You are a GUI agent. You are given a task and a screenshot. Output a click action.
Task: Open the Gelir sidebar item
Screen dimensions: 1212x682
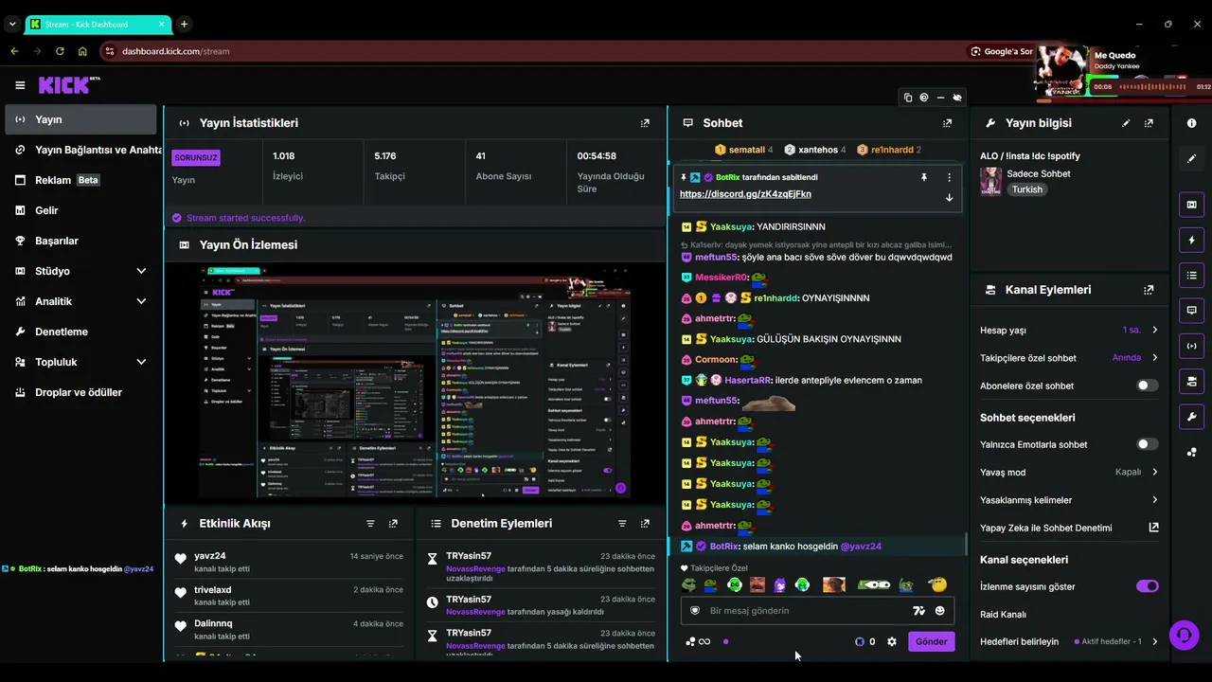pyautogui.click(x=80, y=210)
